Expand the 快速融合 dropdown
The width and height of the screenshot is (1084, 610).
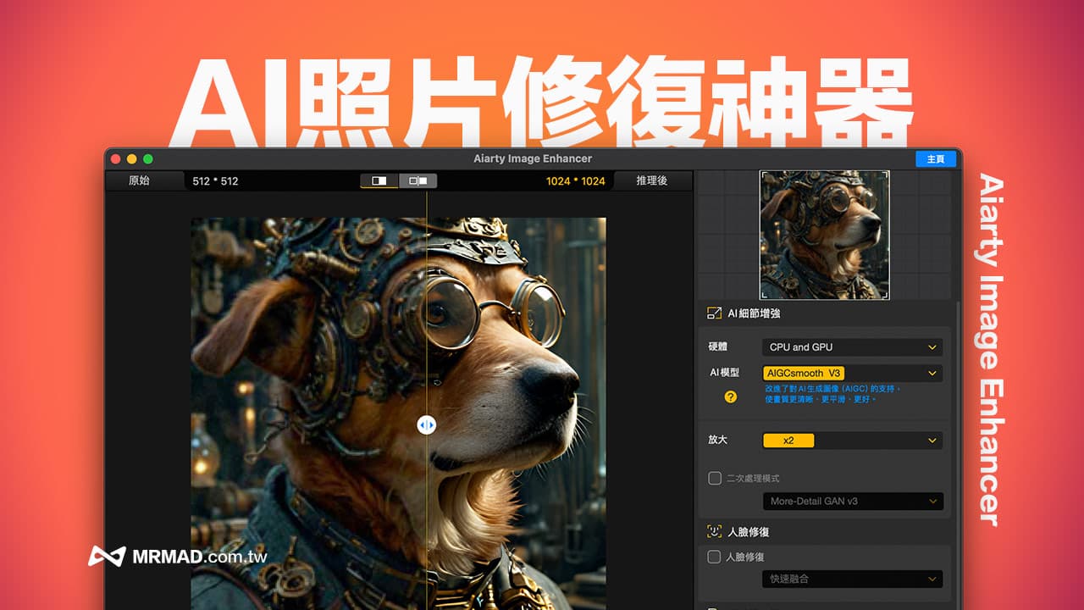click(852, 579)
